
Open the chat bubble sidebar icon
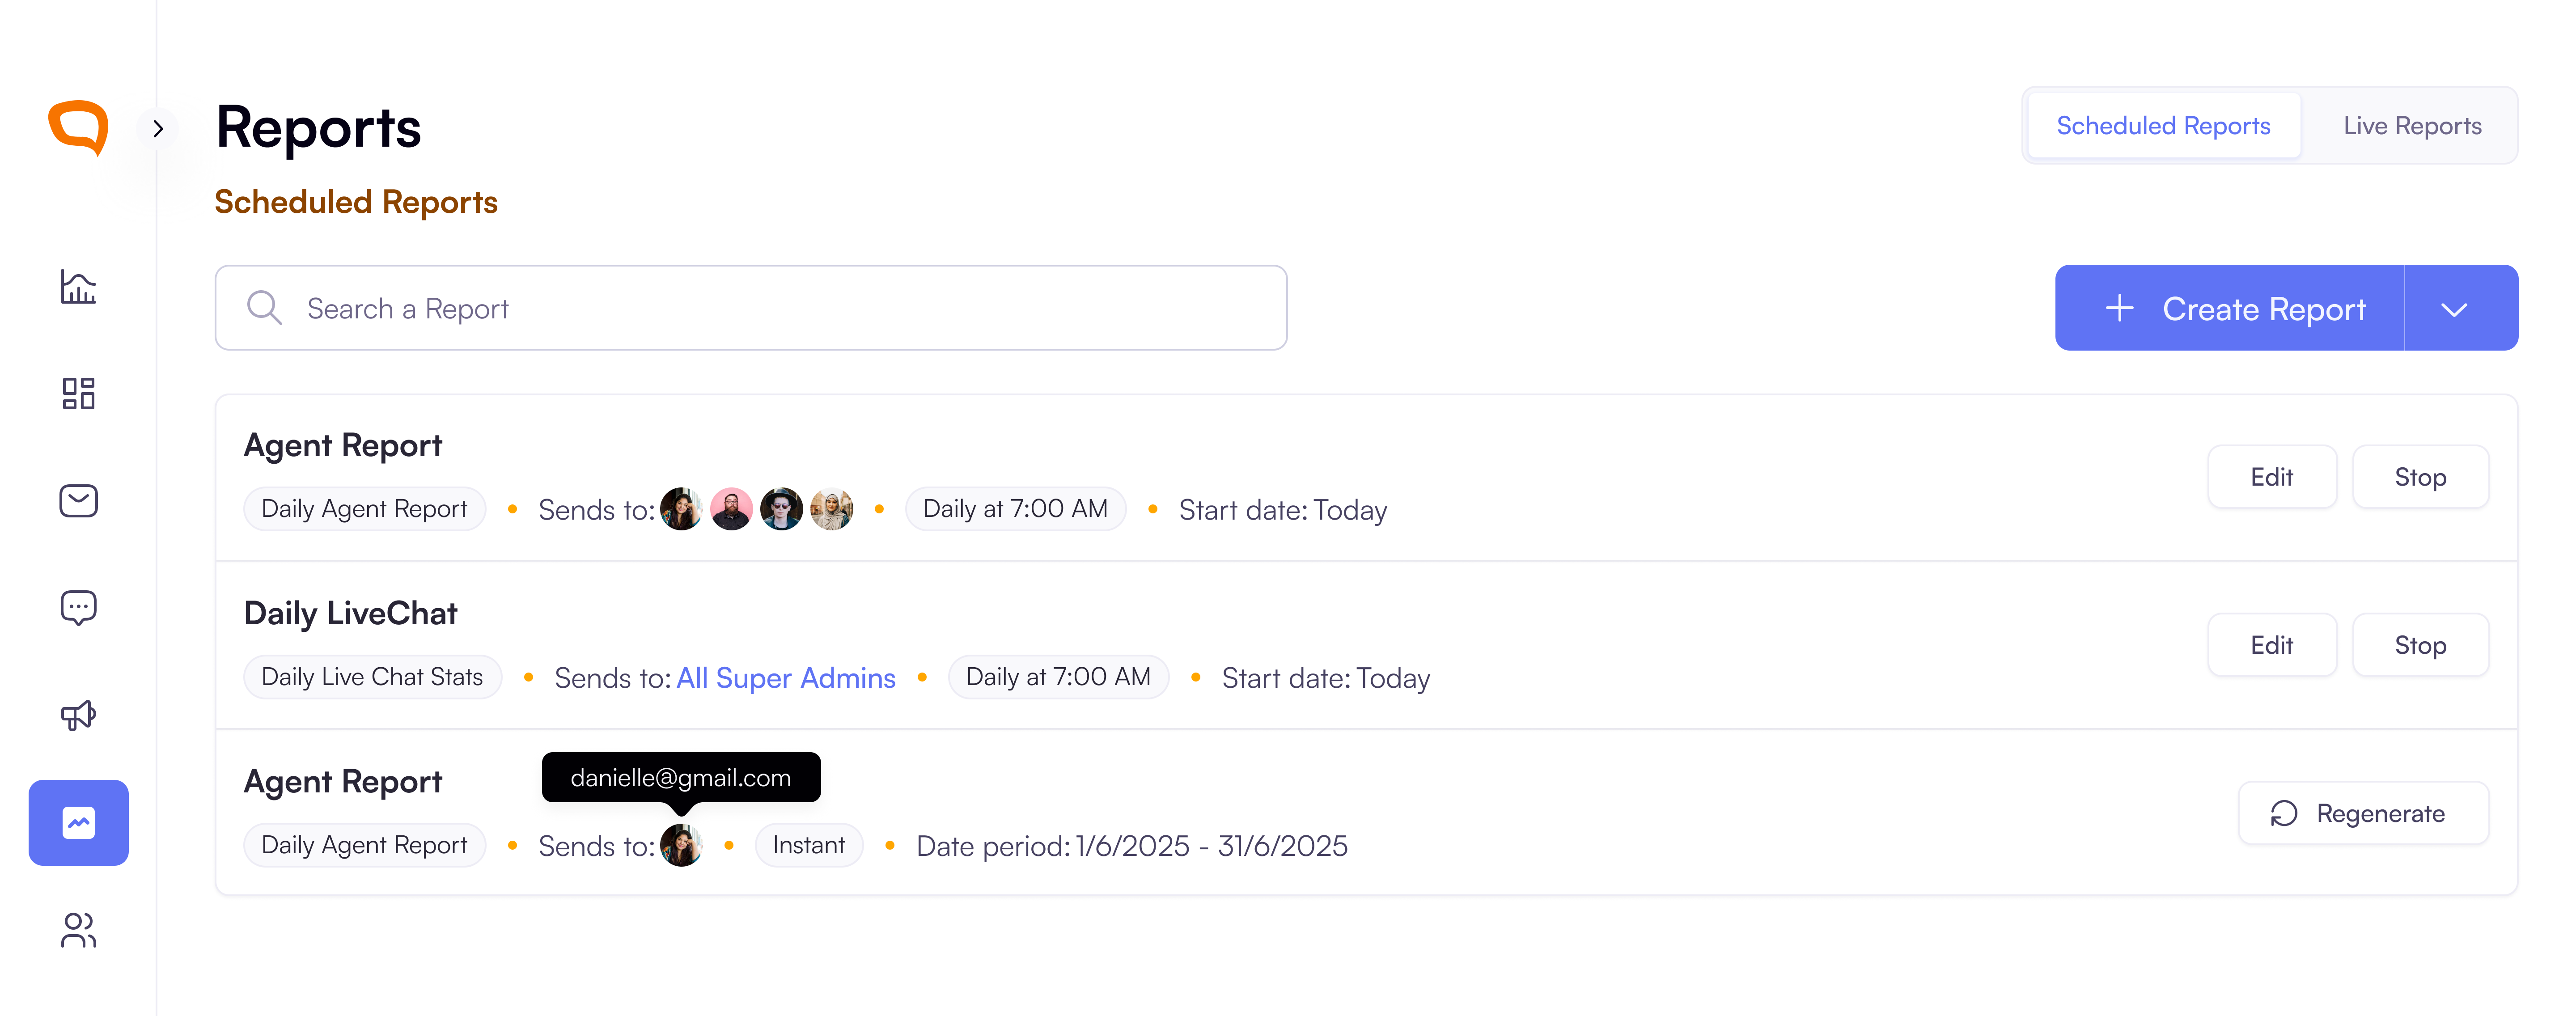78,607
